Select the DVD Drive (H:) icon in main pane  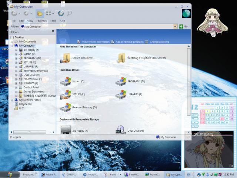pos(121,130)
